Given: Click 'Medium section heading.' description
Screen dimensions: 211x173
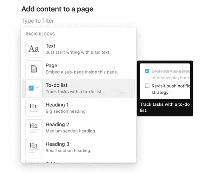Looking at the screenshot, I should (x=71, y=131).
